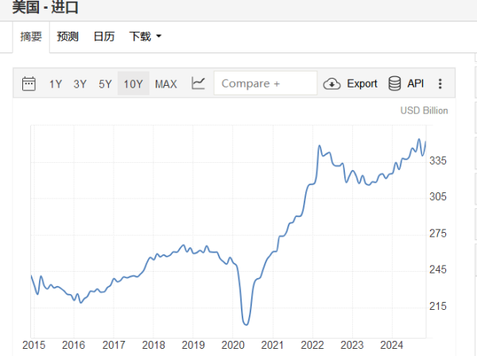Select the 10Y time range
The height and width of the screenshot is (356, 477).
point(134,83)
